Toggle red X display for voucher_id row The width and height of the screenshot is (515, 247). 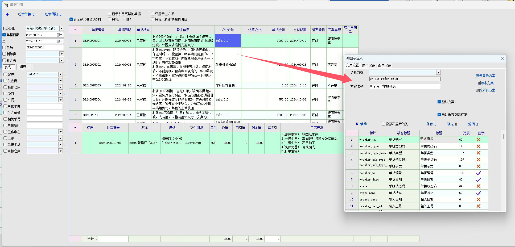(478, 140)
